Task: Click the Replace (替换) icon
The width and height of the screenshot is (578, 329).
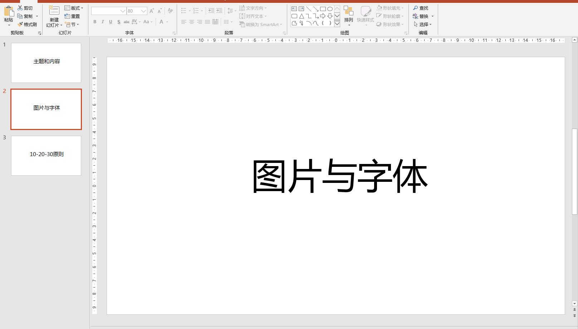Action: coord(422,16)
